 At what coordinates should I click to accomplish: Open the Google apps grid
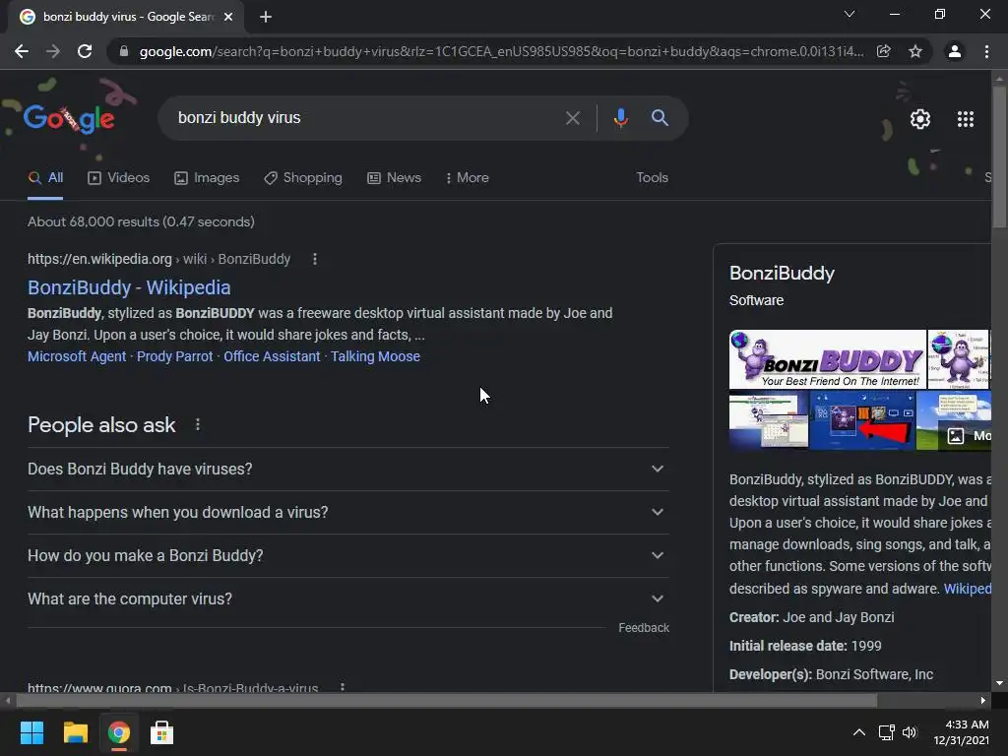tap(966, 119)
